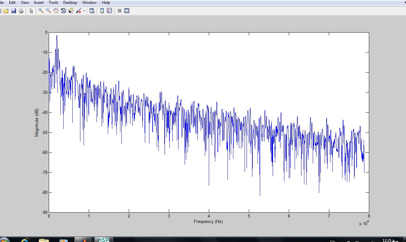Click the Windows Start button
Viewport: 406px width, 242px height.
tap(4, 240)
